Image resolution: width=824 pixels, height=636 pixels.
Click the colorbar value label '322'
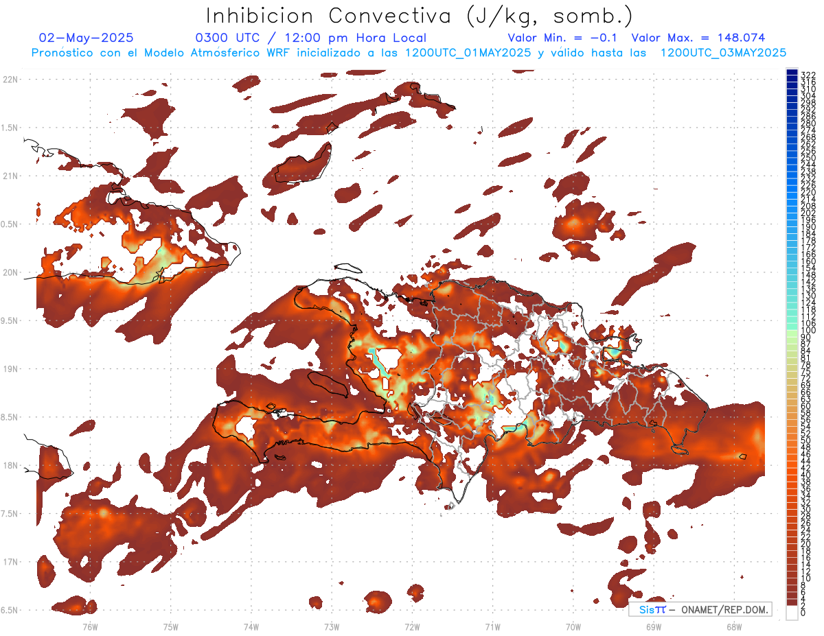click(808, 74)
